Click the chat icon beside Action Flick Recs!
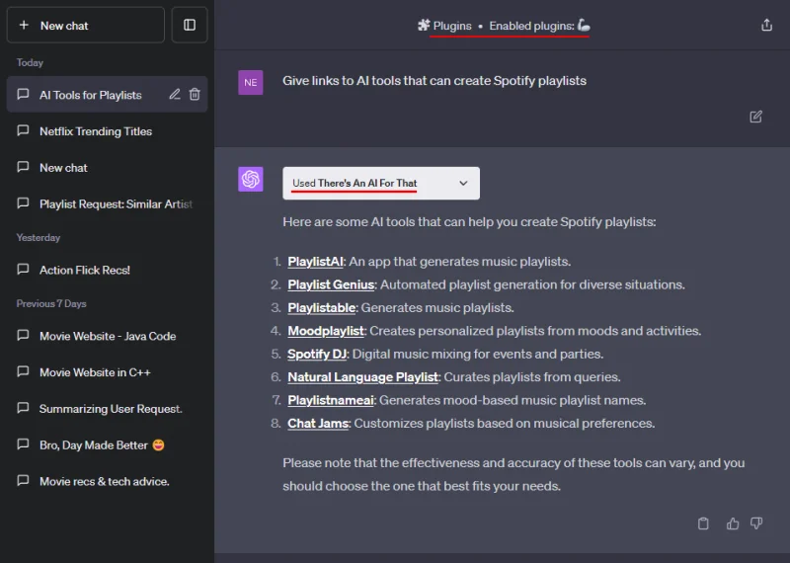The image size is (790, 563). (x=23, y=270)
